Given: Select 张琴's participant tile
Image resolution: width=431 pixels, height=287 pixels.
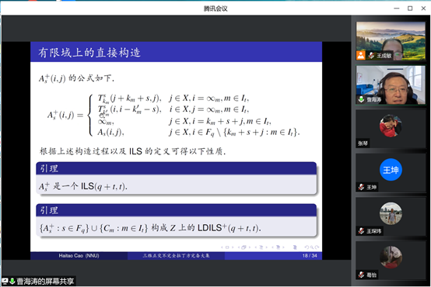Looking at the screenshot, I should pyautogui.click(x=391, y=129).
